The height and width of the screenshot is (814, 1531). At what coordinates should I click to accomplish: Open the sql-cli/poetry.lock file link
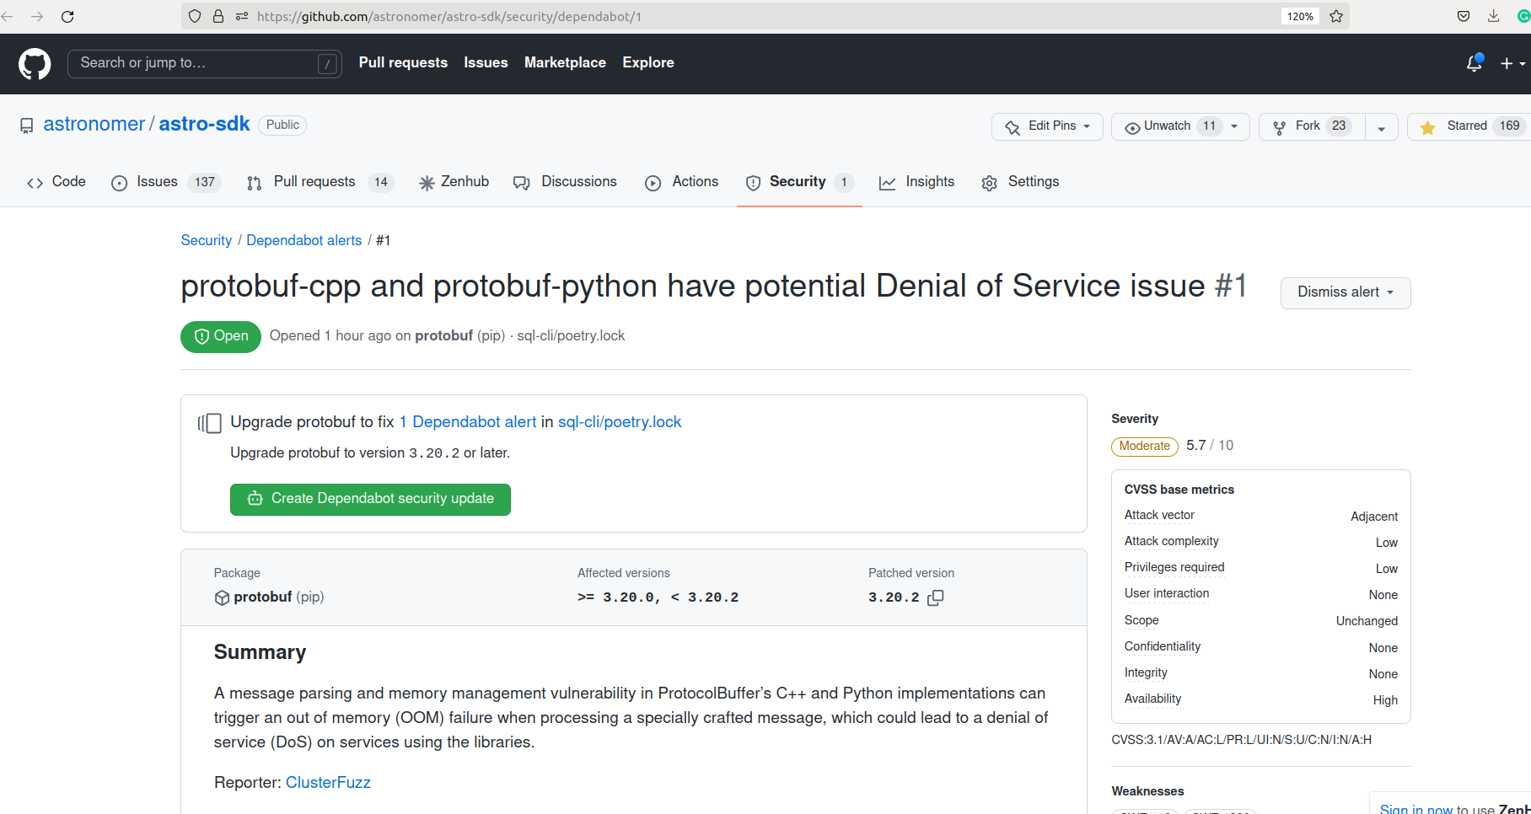pos(620,422)
